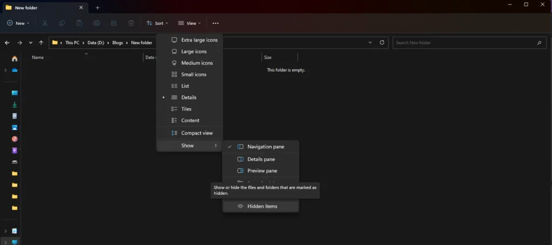Screen dimensions: 552x245
Task: Click the Rename icon in toolbar
Action: [96, 23]
